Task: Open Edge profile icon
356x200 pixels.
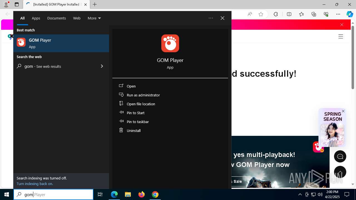Action: pos(6,4)
